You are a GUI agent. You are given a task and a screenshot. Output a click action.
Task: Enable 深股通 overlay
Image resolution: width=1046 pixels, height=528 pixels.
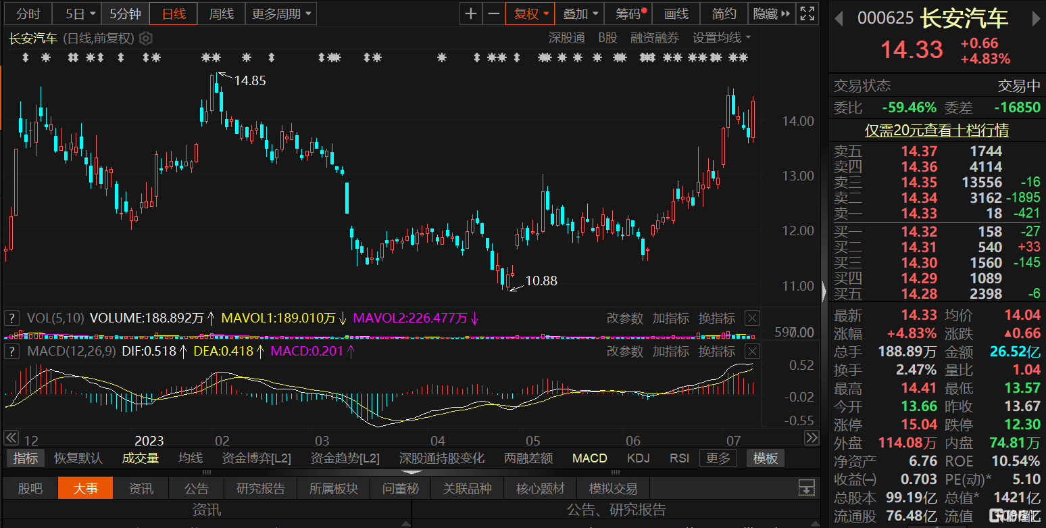point(567,38)
